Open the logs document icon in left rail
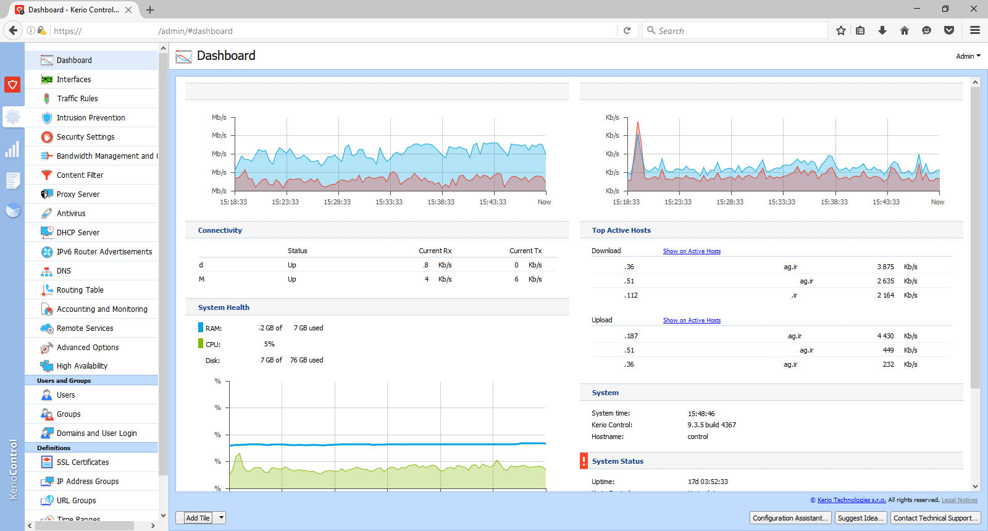 click(x=12, y=180)
